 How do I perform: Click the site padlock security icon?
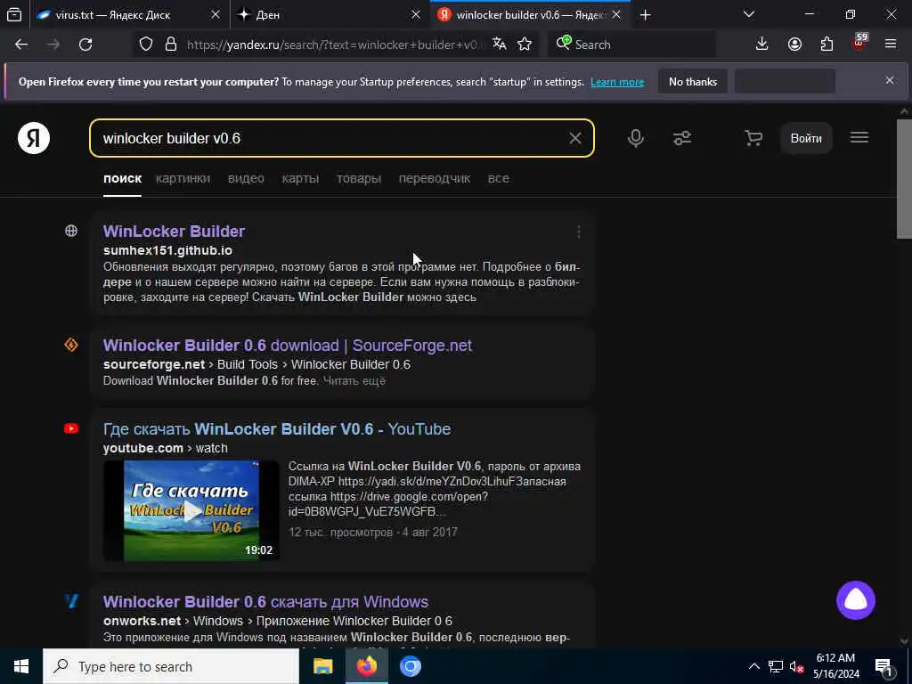tap(170, 45)
